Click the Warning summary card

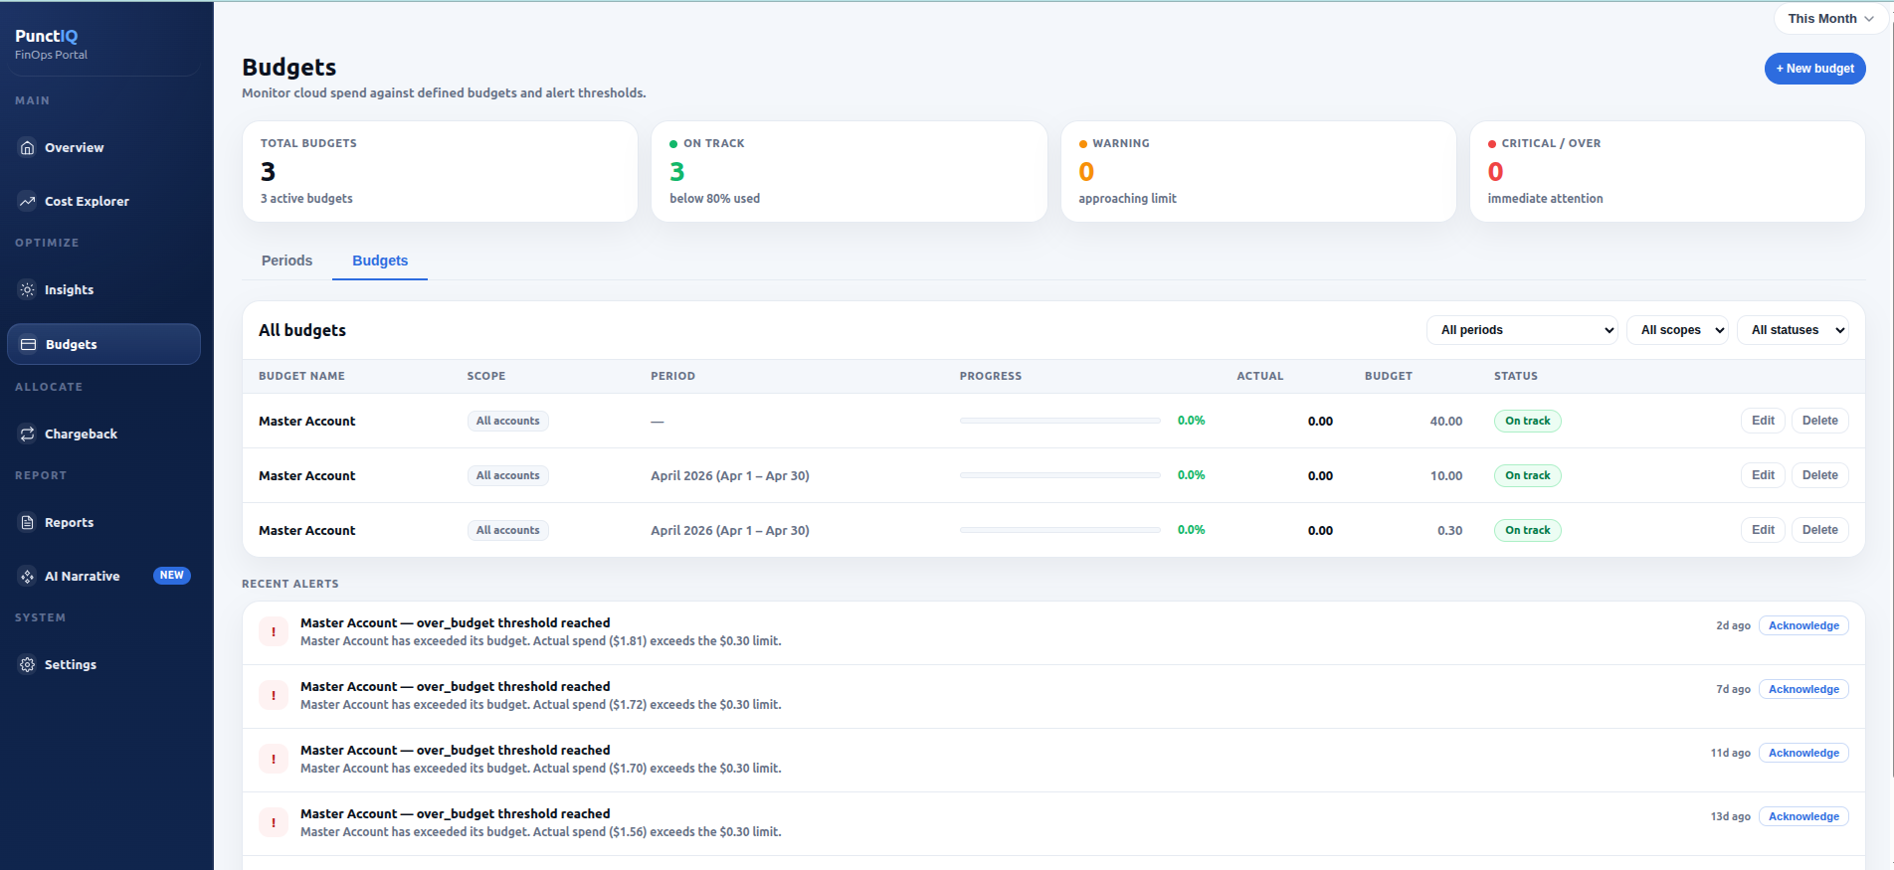coord(1258,171)
